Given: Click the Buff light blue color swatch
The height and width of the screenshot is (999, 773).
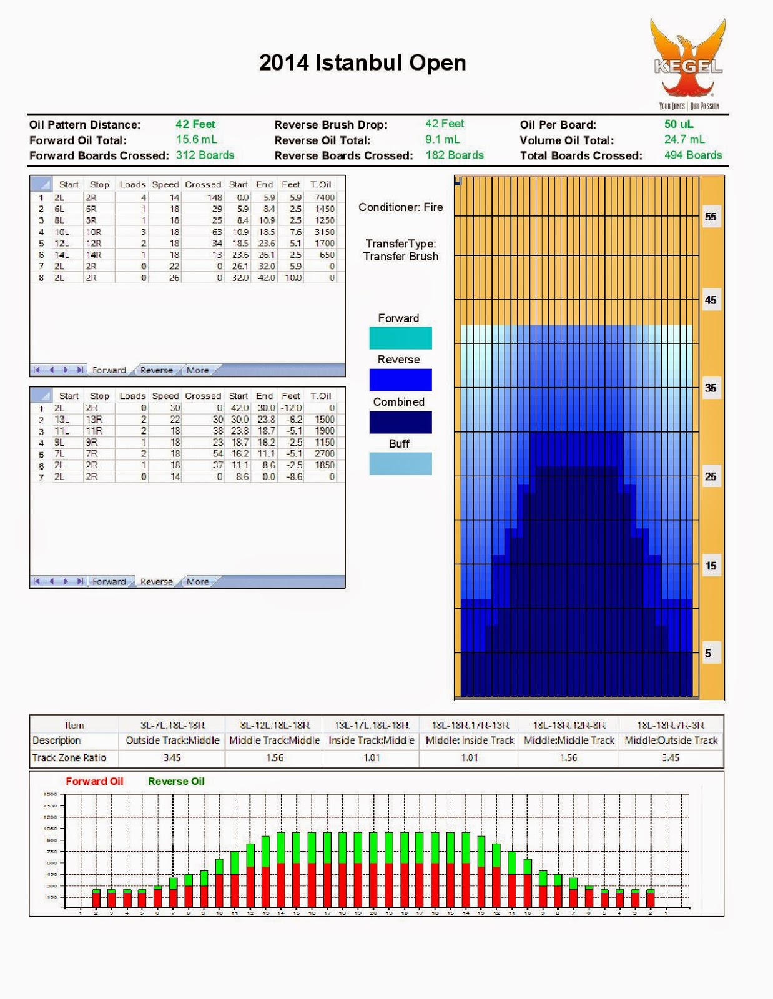Looking at the screenshot, I should point(400,464).
